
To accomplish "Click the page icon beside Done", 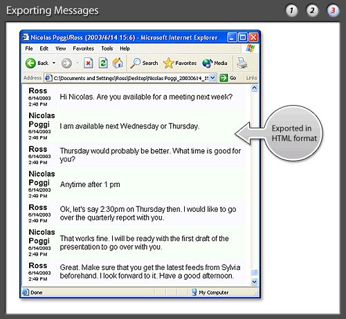I will pos(26,292).
